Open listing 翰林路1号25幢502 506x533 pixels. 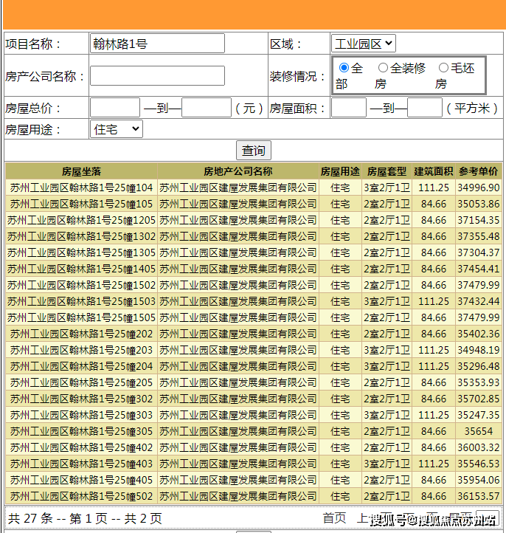(x=81, y=496)
